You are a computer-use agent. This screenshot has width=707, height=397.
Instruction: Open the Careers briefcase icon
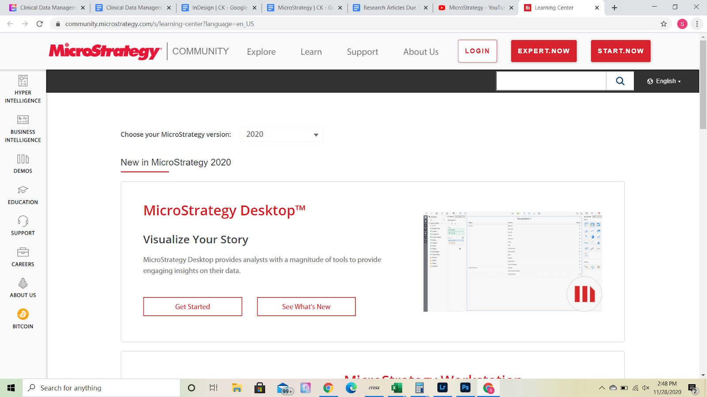pyautogui.click(x=23, y=252)
